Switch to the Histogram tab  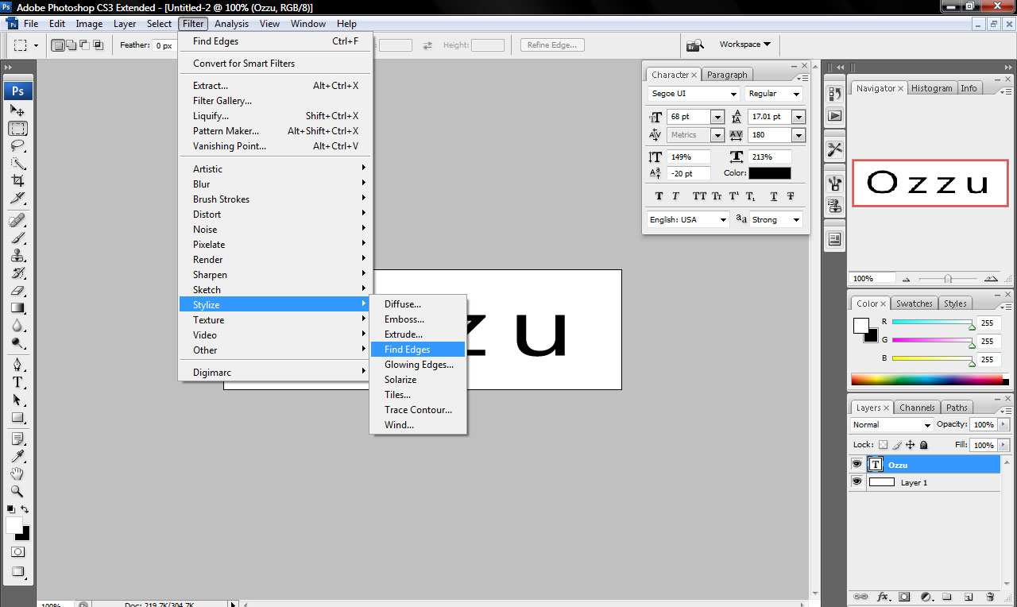(931, 88)
